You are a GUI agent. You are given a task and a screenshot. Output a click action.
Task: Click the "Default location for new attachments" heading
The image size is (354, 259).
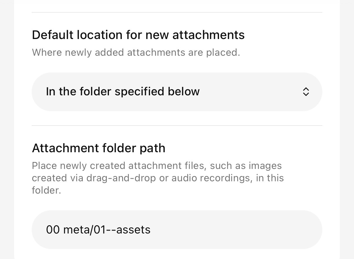click(138, 35)
